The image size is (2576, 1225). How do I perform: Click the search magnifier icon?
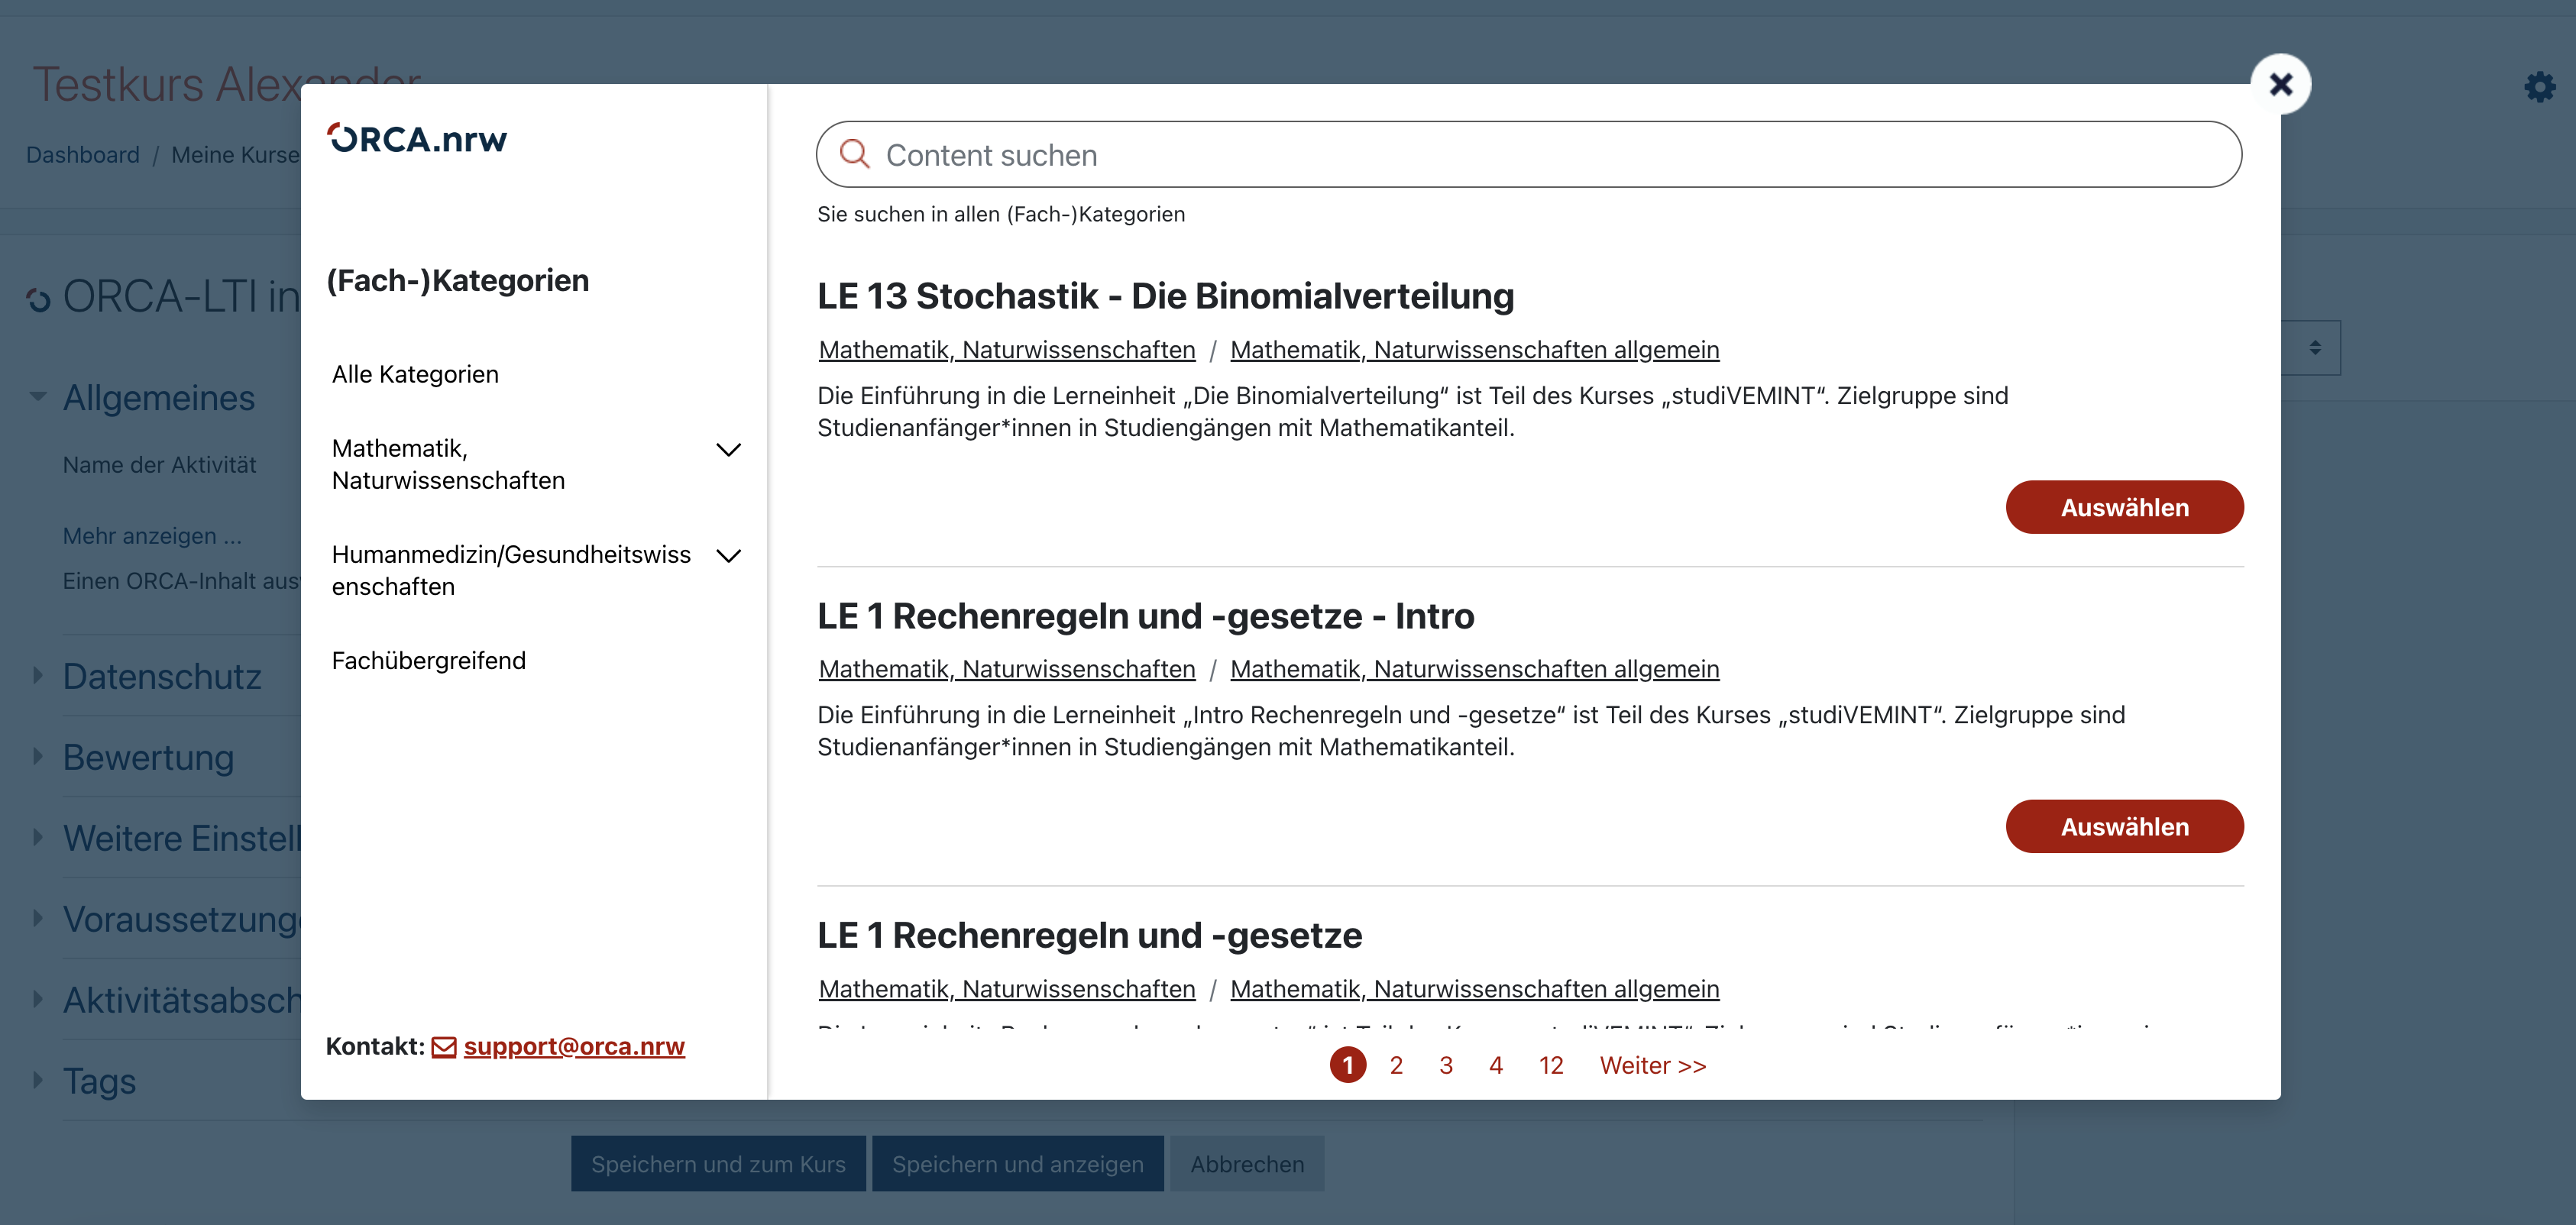[x=856, y=154]
